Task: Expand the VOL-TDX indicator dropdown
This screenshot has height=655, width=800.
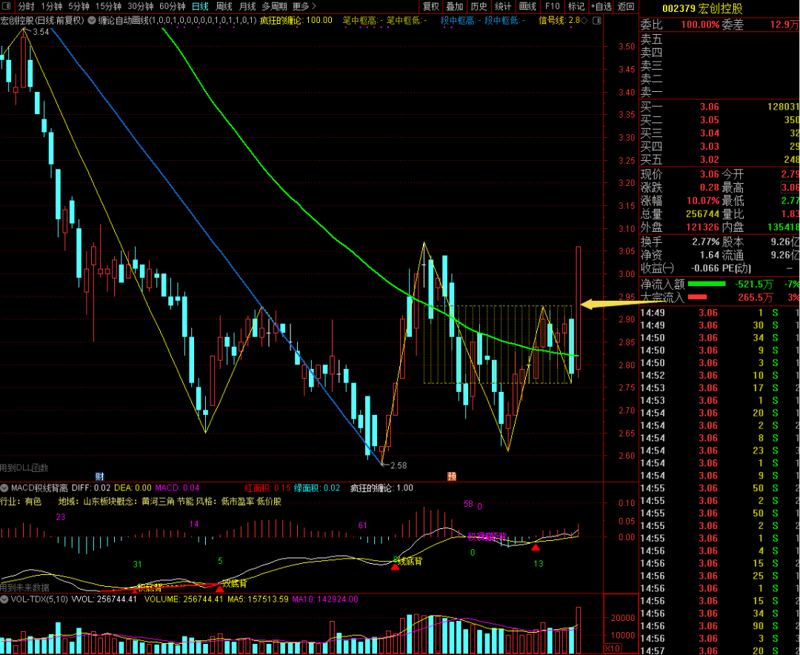Action: pyautogui.click(x=4, y=599)
